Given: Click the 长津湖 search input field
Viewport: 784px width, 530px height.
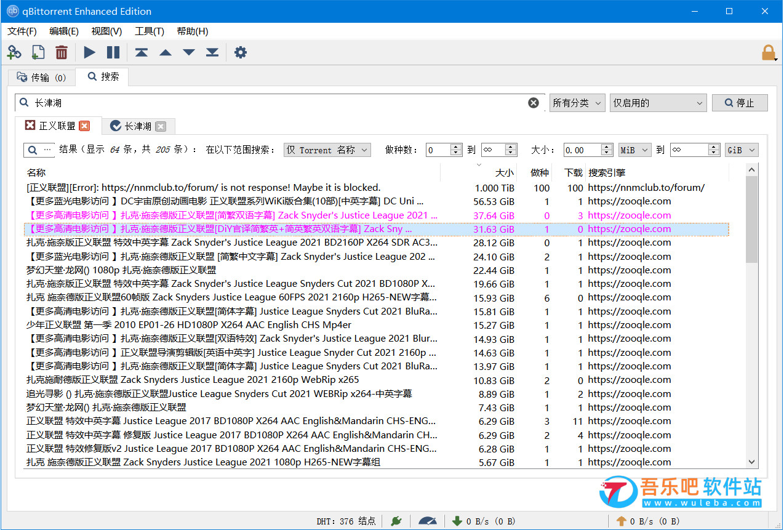Looking at the screenshot, I should click(x=280, y=103).
